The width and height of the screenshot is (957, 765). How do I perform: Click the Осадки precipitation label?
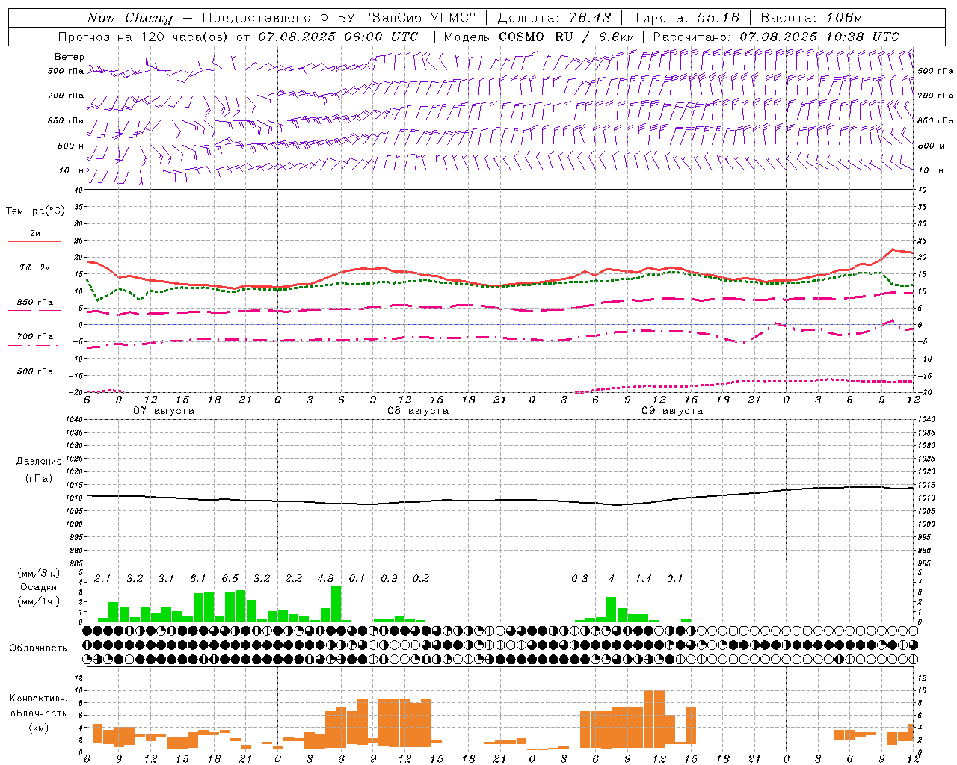[x=38, y=587]
